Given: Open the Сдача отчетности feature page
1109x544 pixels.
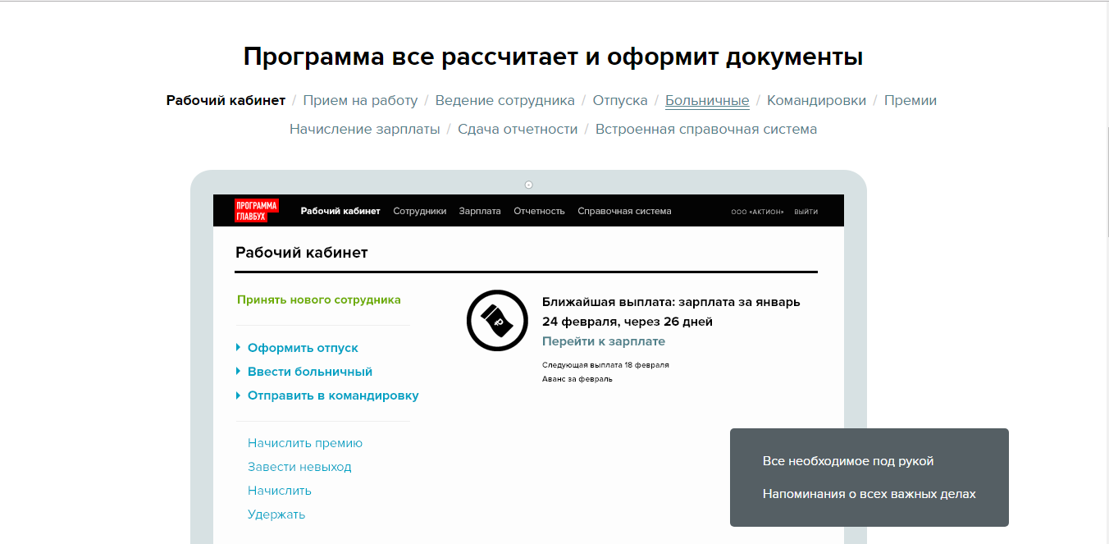Looking at the screenshot, I should [x=518, y=129].
